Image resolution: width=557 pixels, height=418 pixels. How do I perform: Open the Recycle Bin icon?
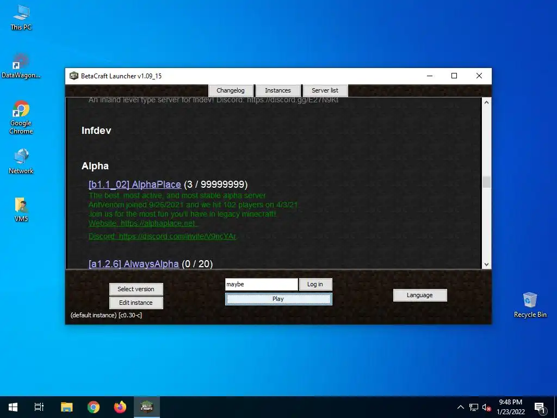click(530, 305)
